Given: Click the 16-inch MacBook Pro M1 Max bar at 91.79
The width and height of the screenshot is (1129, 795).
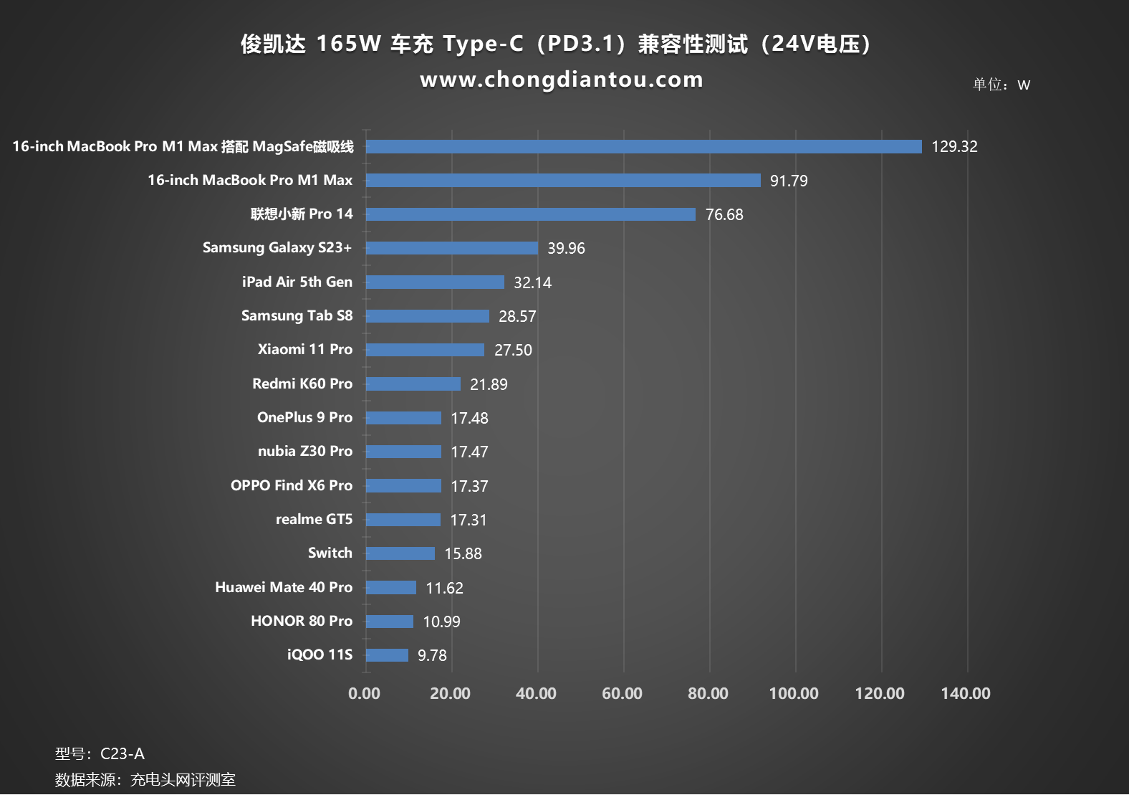Looking at the screenshot, I should click(x=563, y=181).
